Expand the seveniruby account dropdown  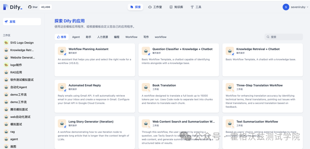coord(307,7)
